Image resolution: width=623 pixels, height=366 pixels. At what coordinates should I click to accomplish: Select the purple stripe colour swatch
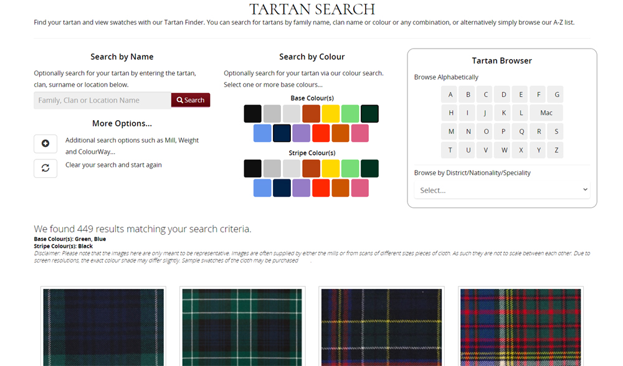(302, 188)
